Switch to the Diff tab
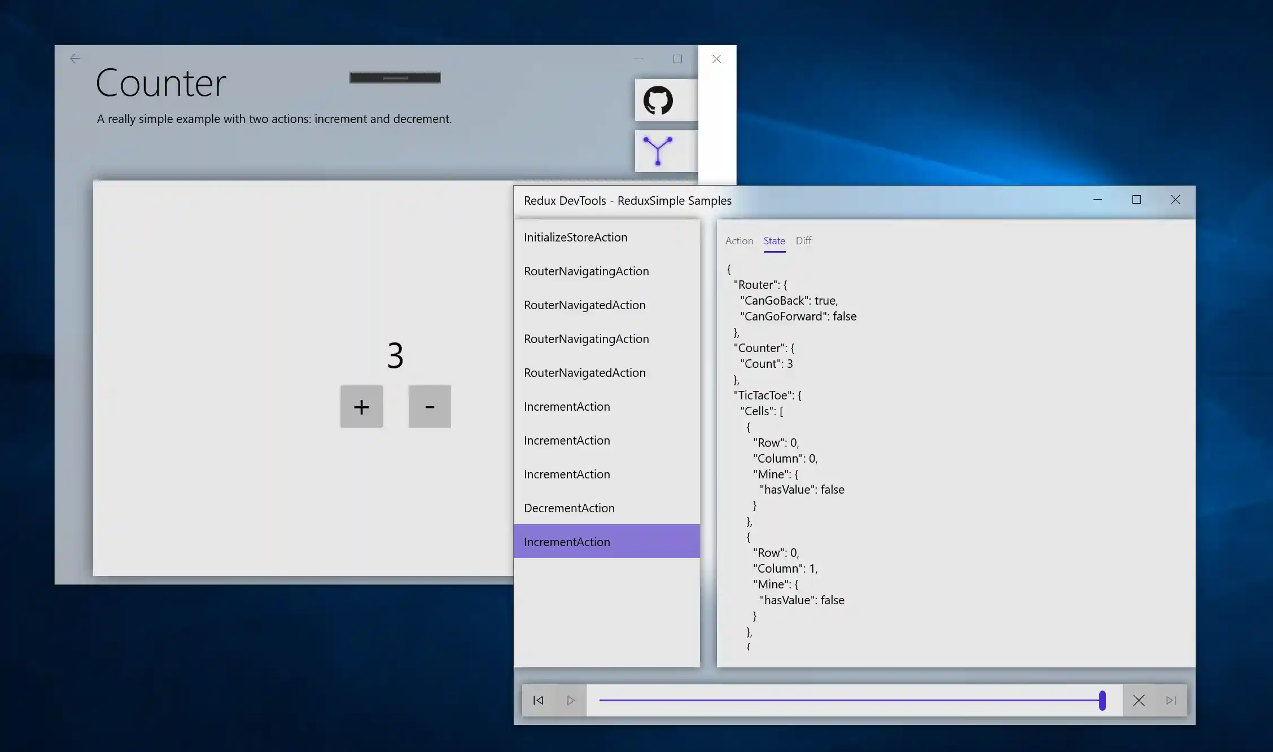Screen dimensions: 1273x752 tap(803, 241)
